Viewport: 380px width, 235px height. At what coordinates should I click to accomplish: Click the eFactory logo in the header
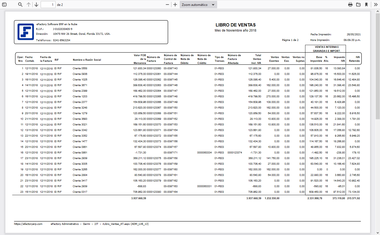tap(25, 32)
